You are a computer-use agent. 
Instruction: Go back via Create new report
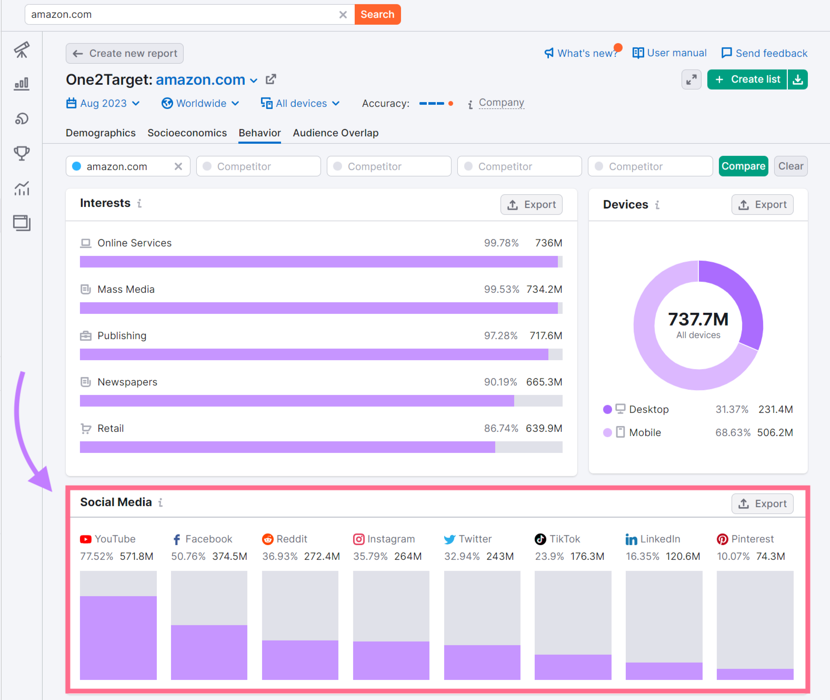coord(125,53)
